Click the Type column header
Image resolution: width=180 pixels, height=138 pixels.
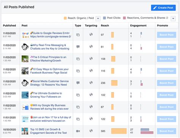78,26
